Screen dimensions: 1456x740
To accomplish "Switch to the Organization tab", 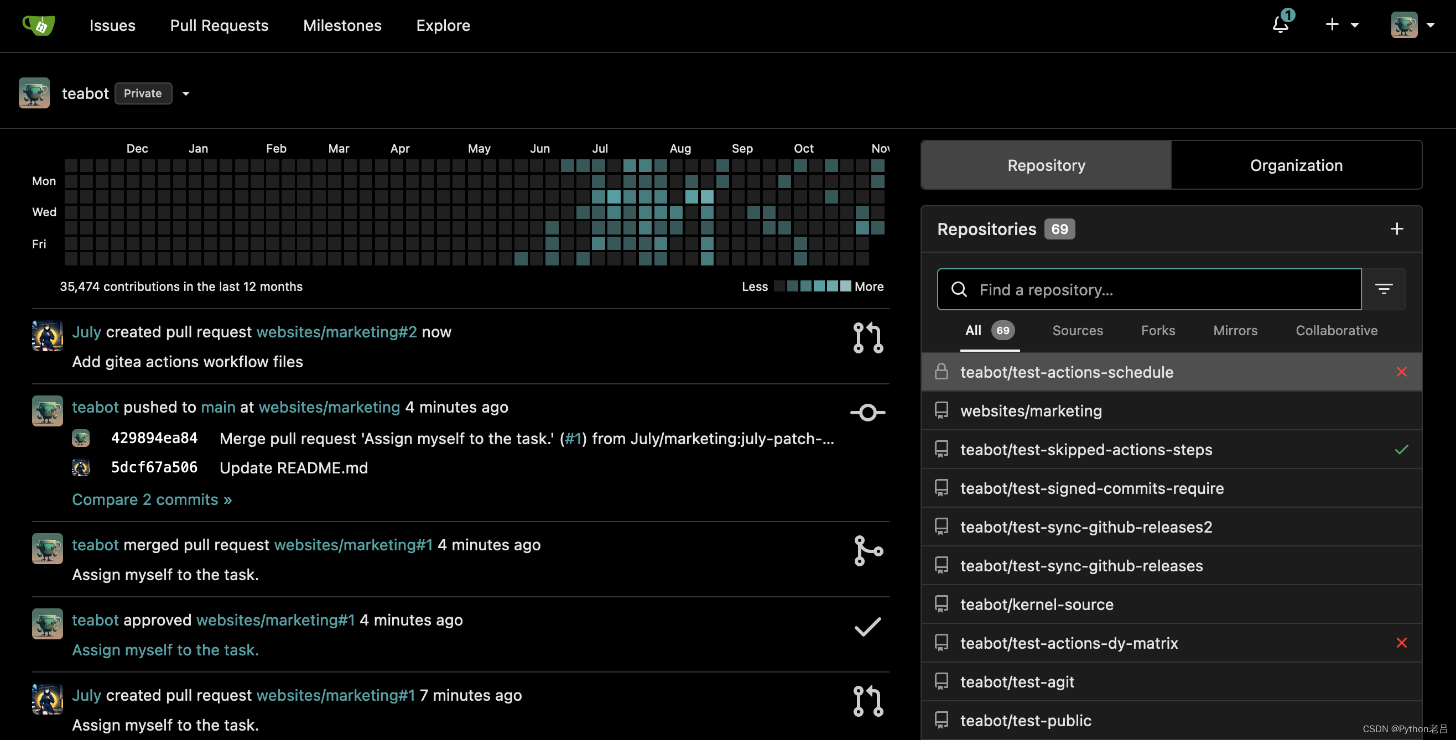I will tap(1297, 164).
